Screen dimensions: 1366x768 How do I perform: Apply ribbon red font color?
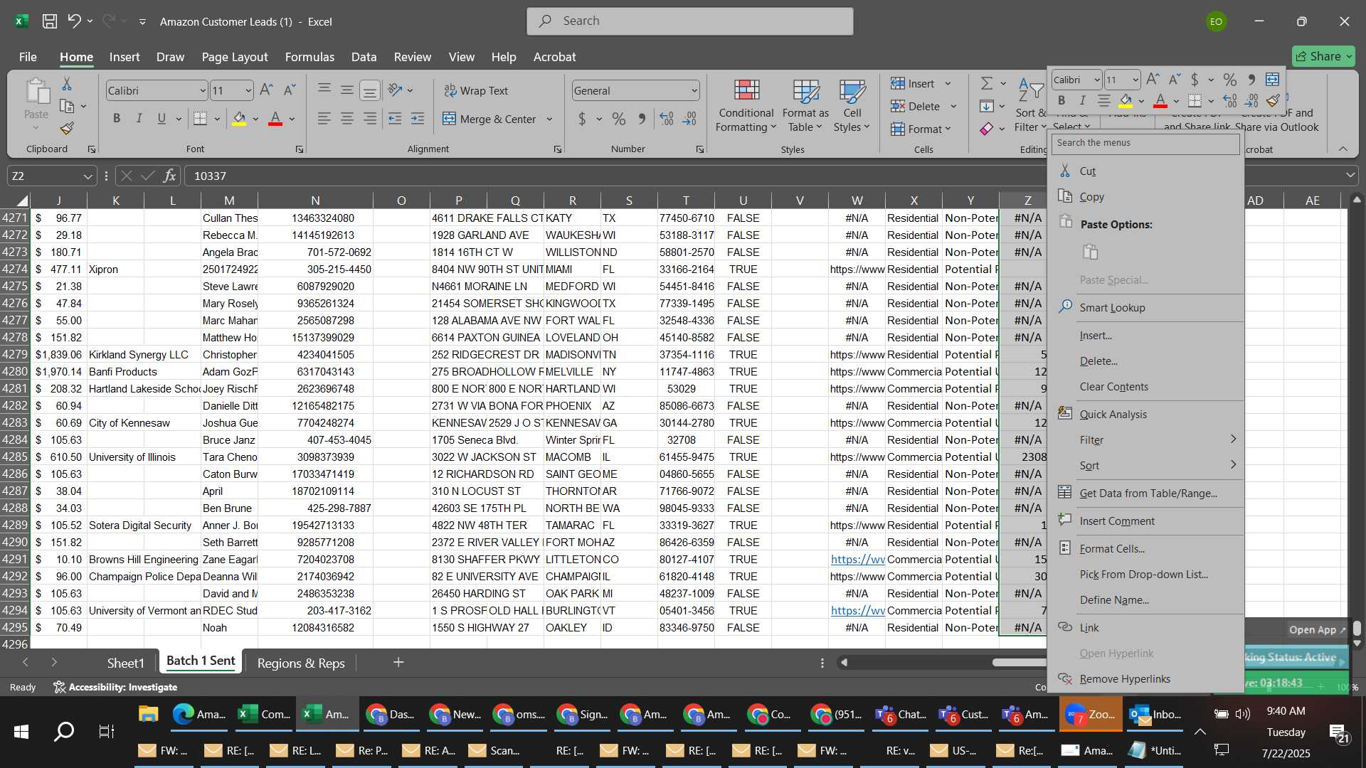(275, 119)
